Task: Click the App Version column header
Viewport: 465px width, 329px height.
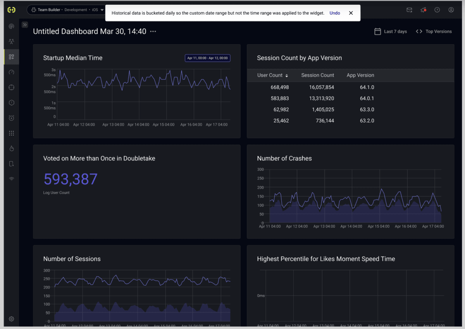Action: (x=360, y=75)
